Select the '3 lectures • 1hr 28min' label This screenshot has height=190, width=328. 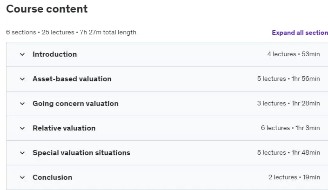click(288, 103)
